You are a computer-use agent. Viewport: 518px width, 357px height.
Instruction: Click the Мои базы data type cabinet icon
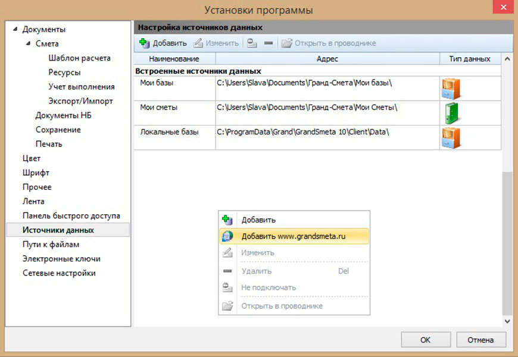451,88
